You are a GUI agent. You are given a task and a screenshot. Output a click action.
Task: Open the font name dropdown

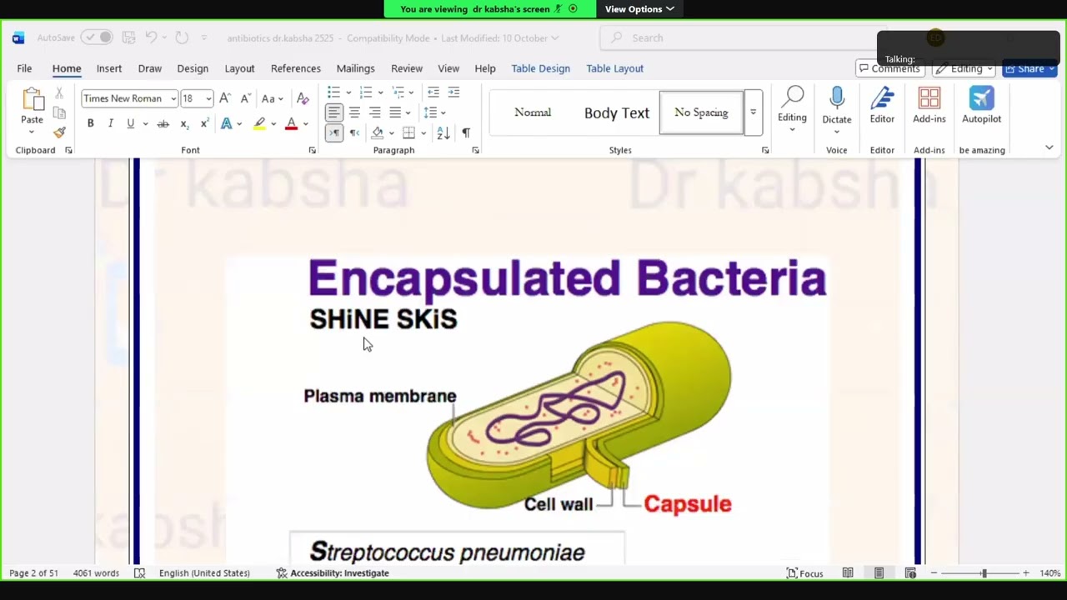[173, 98]
